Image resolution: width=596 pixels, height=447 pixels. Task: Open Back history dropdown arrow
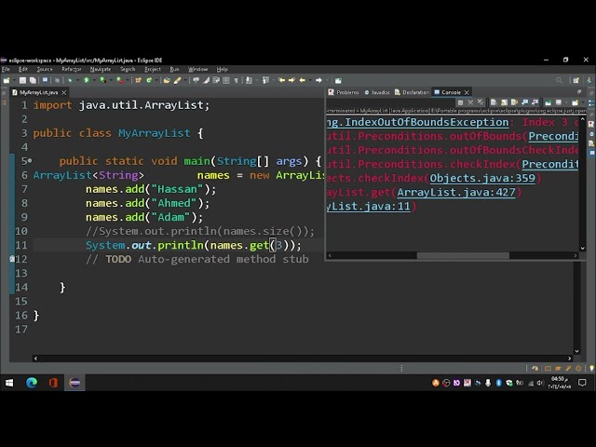tap(310, 80)
